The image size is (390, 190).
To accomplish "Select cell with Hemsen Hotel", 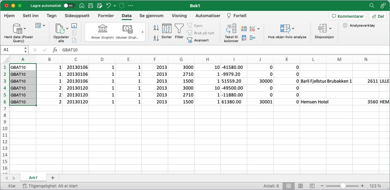I will (x=313, y=102).
